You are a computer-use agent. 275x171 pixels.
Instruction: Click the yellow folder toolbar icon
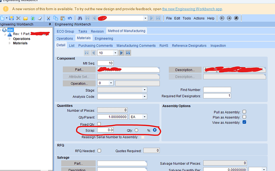(26, 18)
